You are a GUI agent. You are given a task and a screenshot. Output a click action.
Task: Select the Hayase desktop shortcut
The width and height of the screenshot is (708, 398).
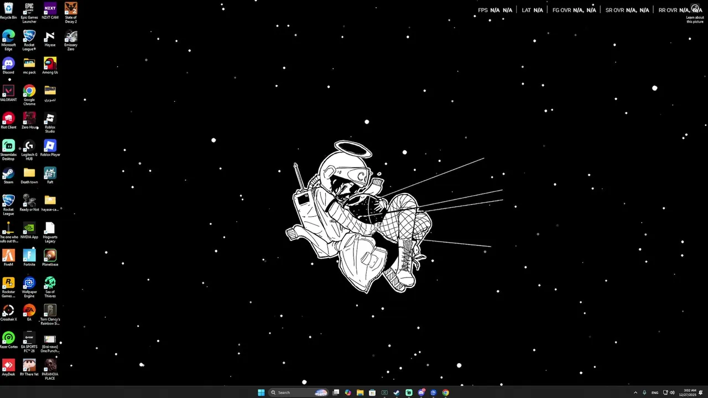coord(50,39)
